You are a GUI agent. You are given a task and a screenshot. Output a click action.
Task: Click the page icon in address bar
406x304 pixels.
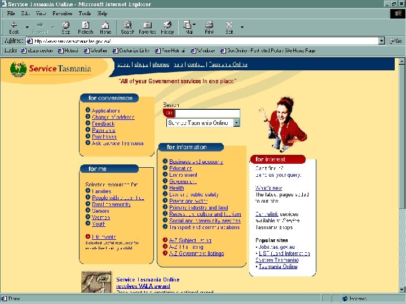(x=30, y=41)
